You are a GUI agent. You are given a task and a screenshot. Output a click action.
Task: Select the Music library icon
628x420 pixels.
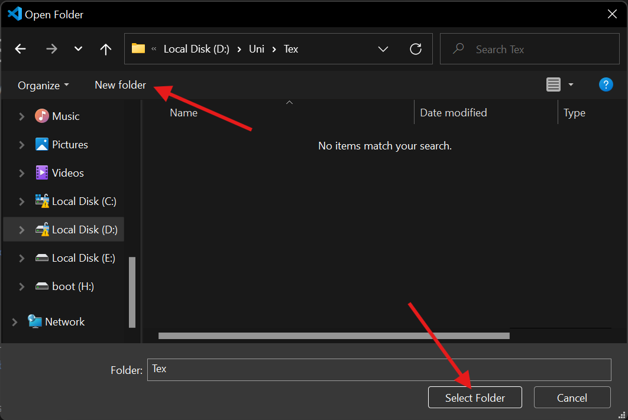41,116
